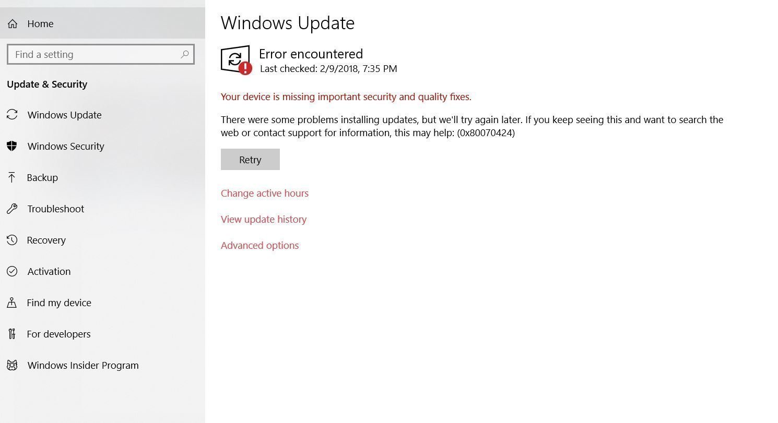Click the Backup upload arrow icon

11,177
